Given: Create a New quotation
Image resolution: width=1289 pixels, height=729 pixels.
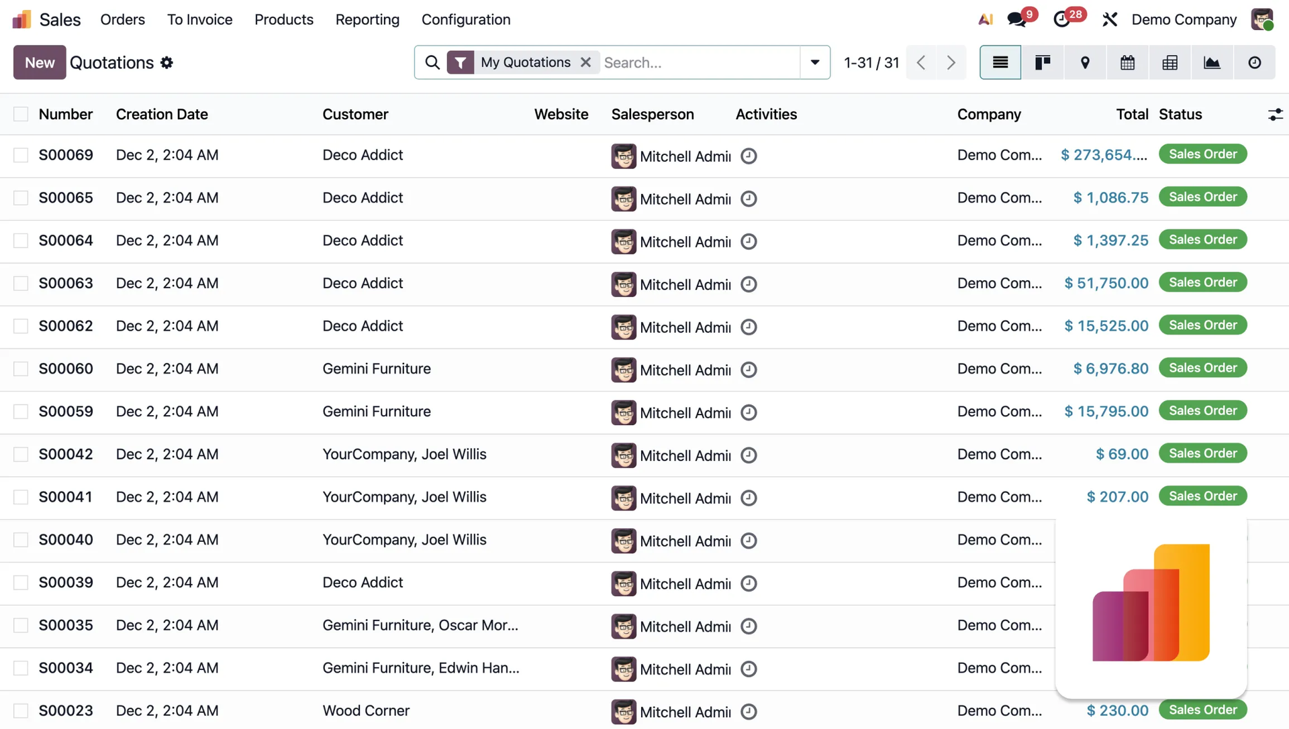Looking at the screenshot, I should click(x=40, y=62).
